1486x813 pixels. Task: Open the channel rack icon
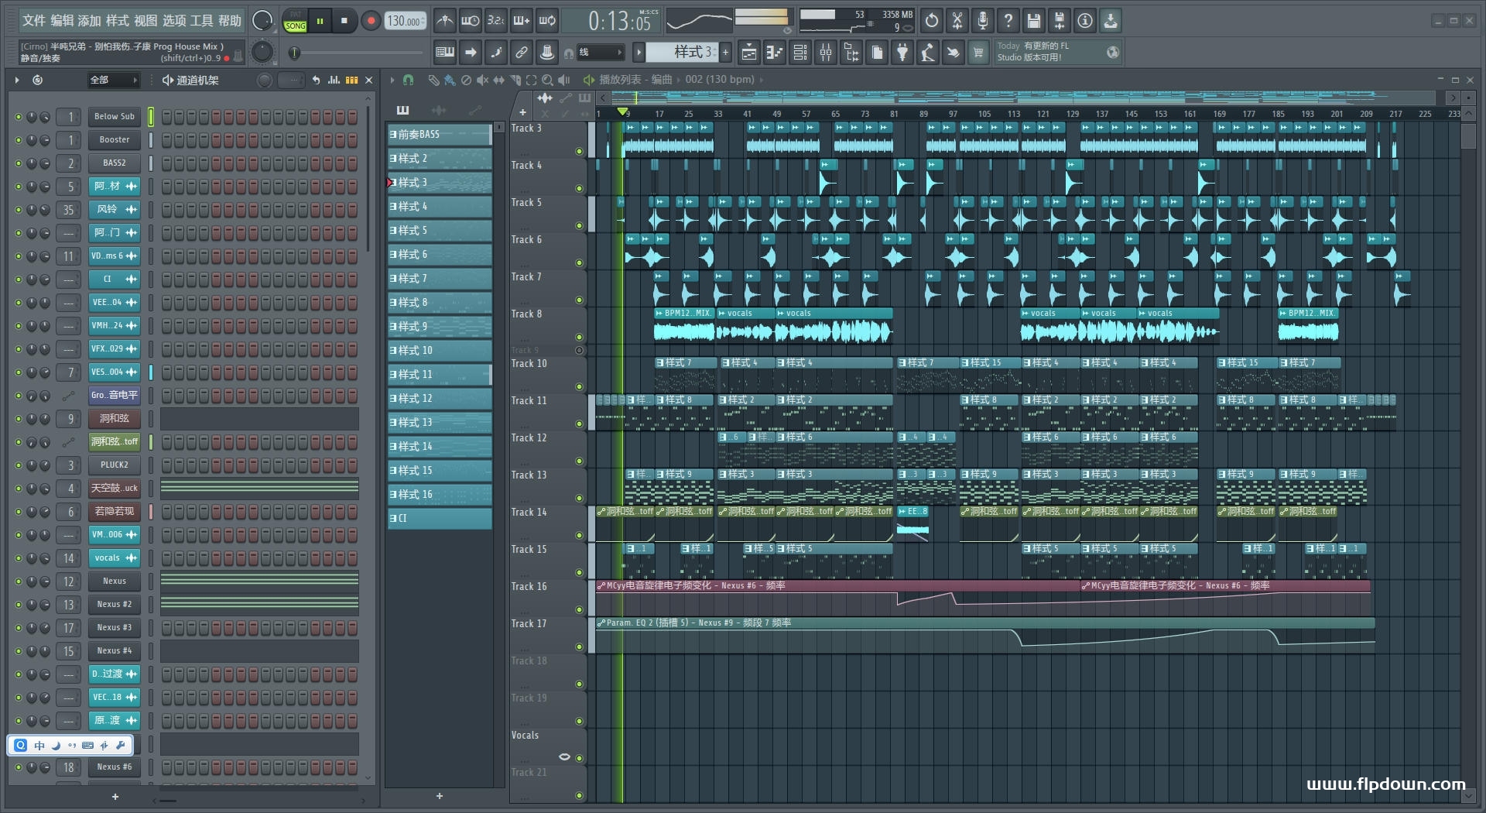tap(800, 53)
